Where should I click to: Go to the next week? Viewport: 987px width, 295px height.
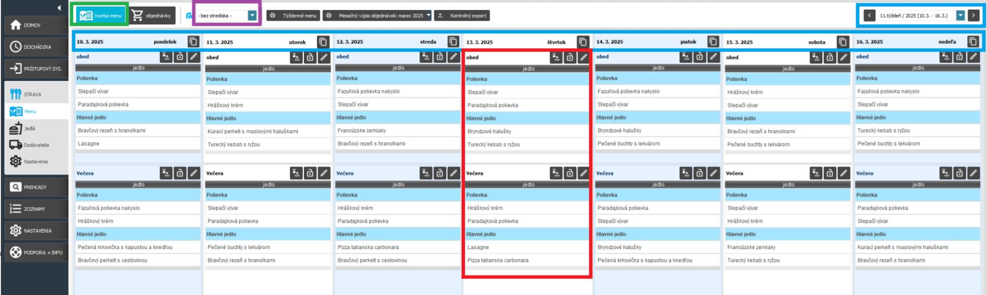tap(974, 15)
